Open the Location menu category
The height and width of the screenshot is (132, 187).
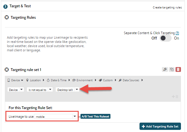(34, 80)
